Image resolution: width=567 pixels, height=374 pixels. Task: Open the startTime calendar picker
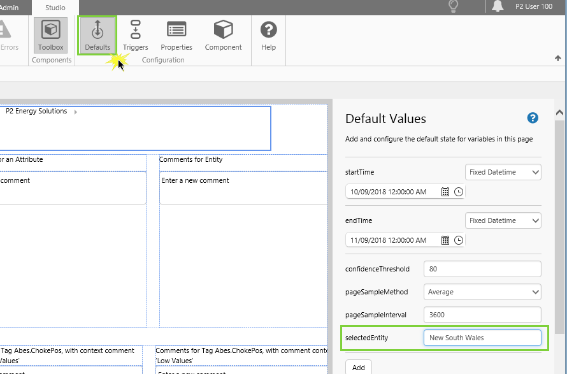(x=445, y=192)
